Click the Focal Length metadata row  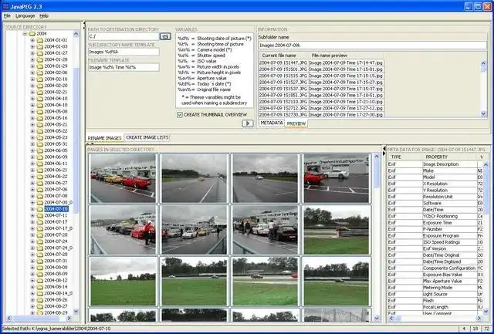point(435,307)
